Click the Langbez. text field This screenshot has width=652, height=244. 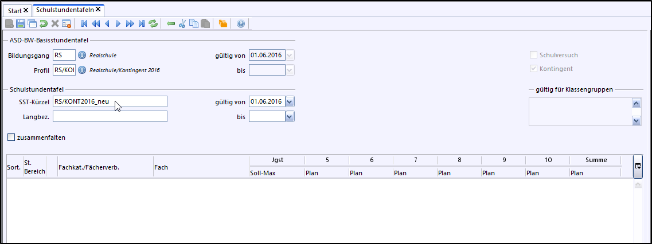coord(110,116)
